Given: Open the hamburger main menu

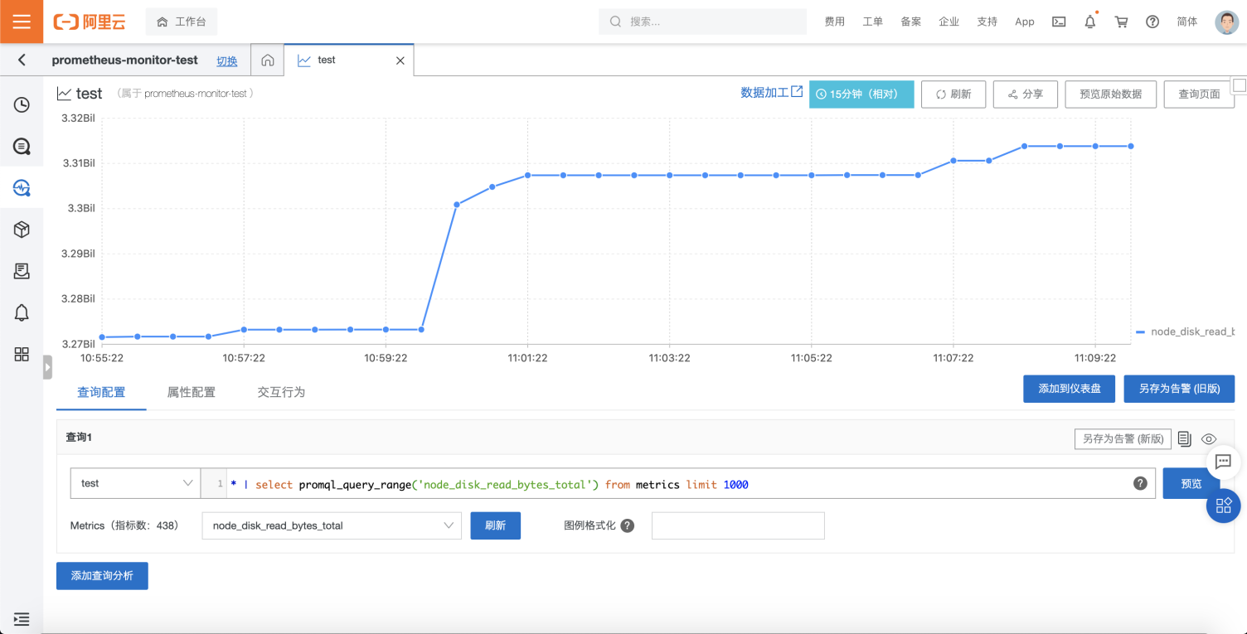Looking at the screenshot, I should [x=22, y=22].
